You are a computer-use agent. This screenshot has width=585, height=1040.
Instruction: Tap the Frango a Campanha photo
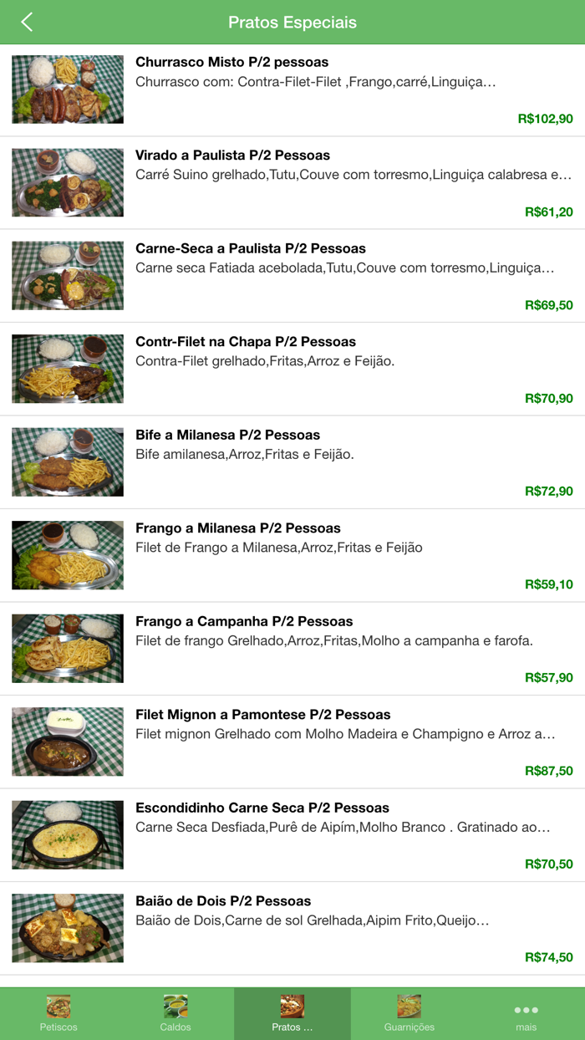66,648
